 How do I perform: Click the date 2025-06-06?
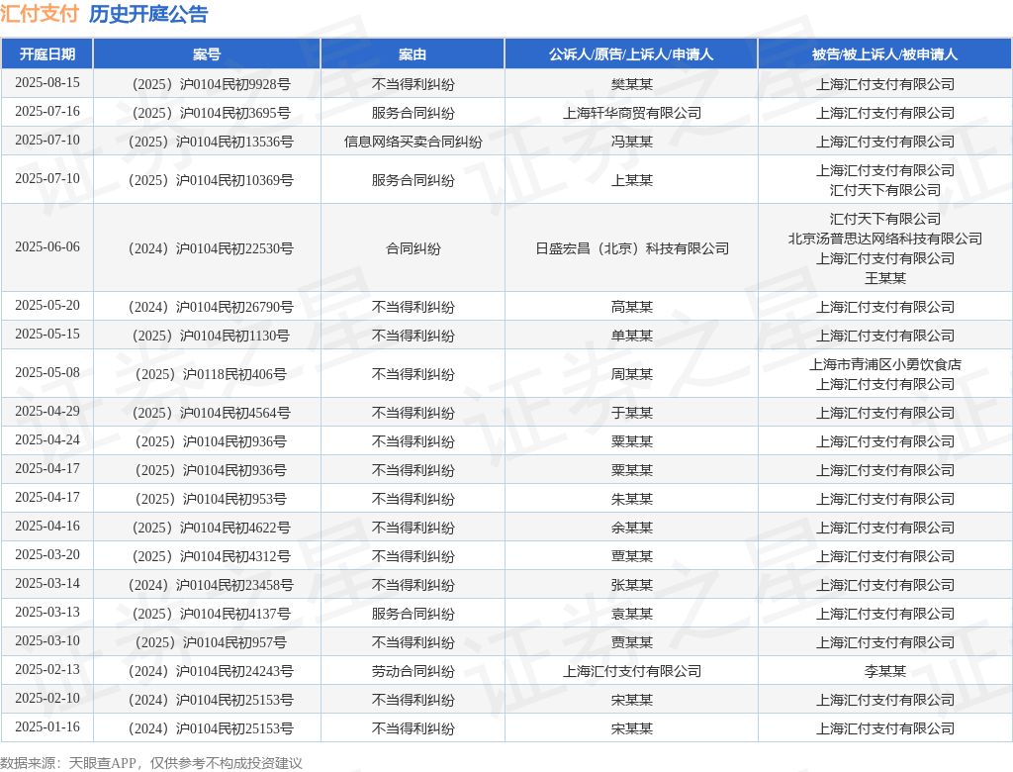point(47,247)
